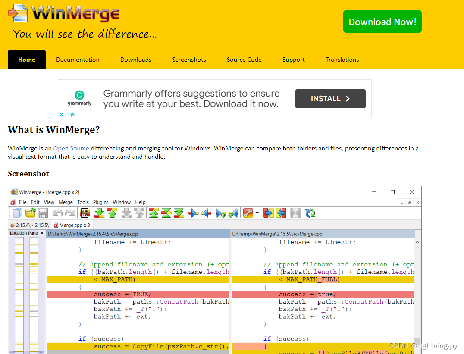The width and height of the screenshot is (464, 354).
Task: Click the 'What is WinMerge?' heading
Action: coord(54,130)
